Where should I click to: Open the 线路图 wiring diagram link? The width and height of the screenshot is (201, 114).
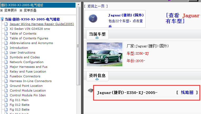pyautogui.click(x=187, y=92)
